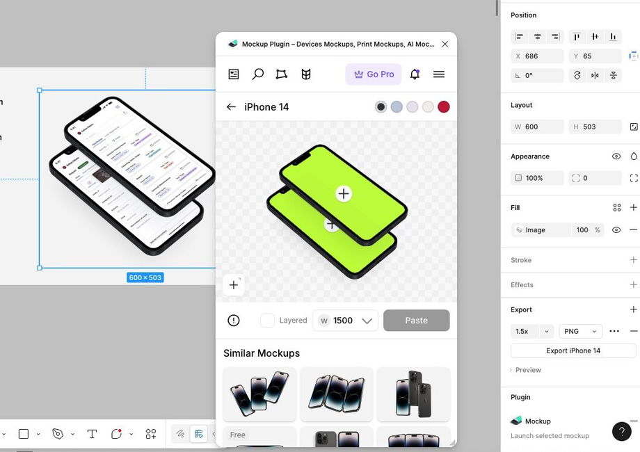Align horizontal centers in Position panel
Screen dimensions: 640x452
(538, 37)
